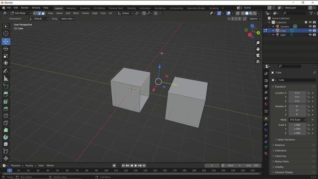
Task: Activate the Move tool
Action: [5, 41]
